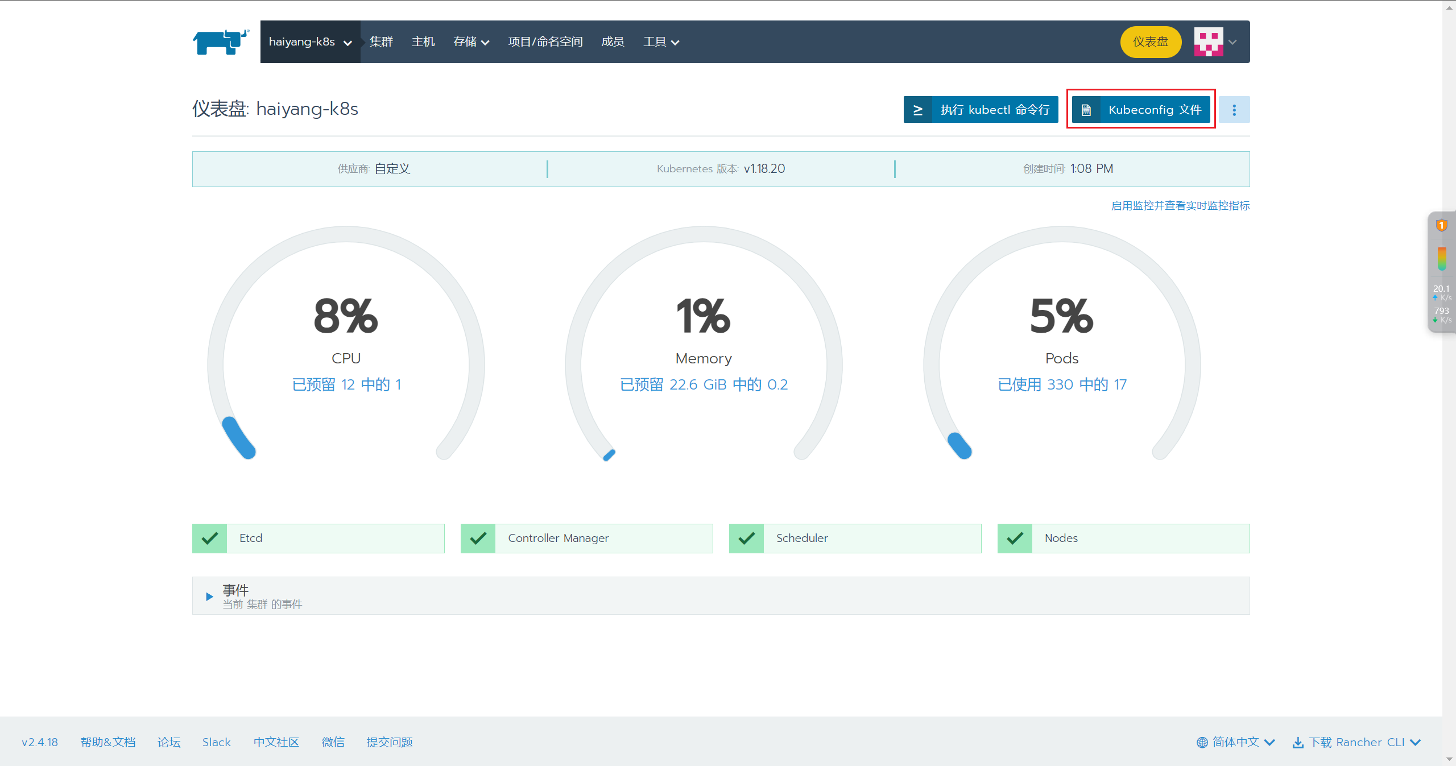Click the v2.4.18 version link
This screenshot has width=1456, height=766.
point(40,742)
